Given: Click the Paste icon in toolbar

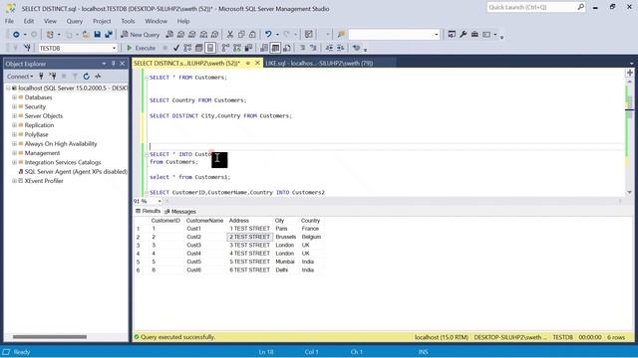Looking at the screenshot, I should [x=252, y=35].
